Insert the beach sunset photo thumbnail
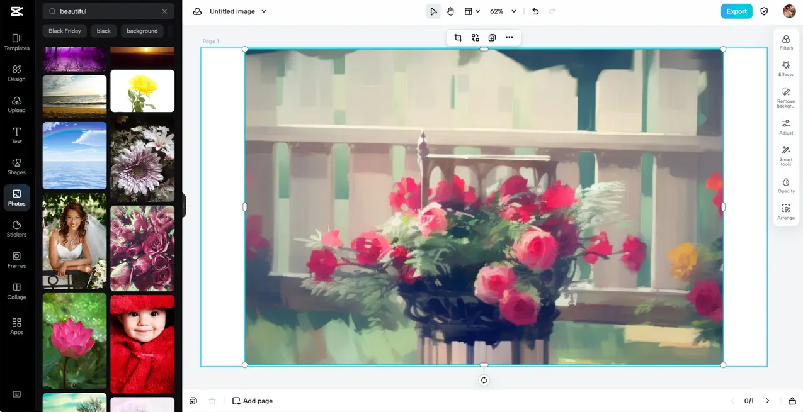803x412 pixels. click(74, 96)
